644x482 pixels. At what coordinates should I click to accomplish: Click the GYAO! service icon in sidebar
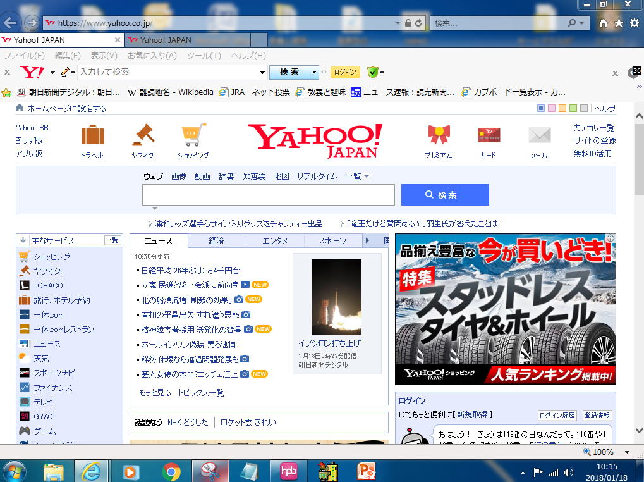25,416
